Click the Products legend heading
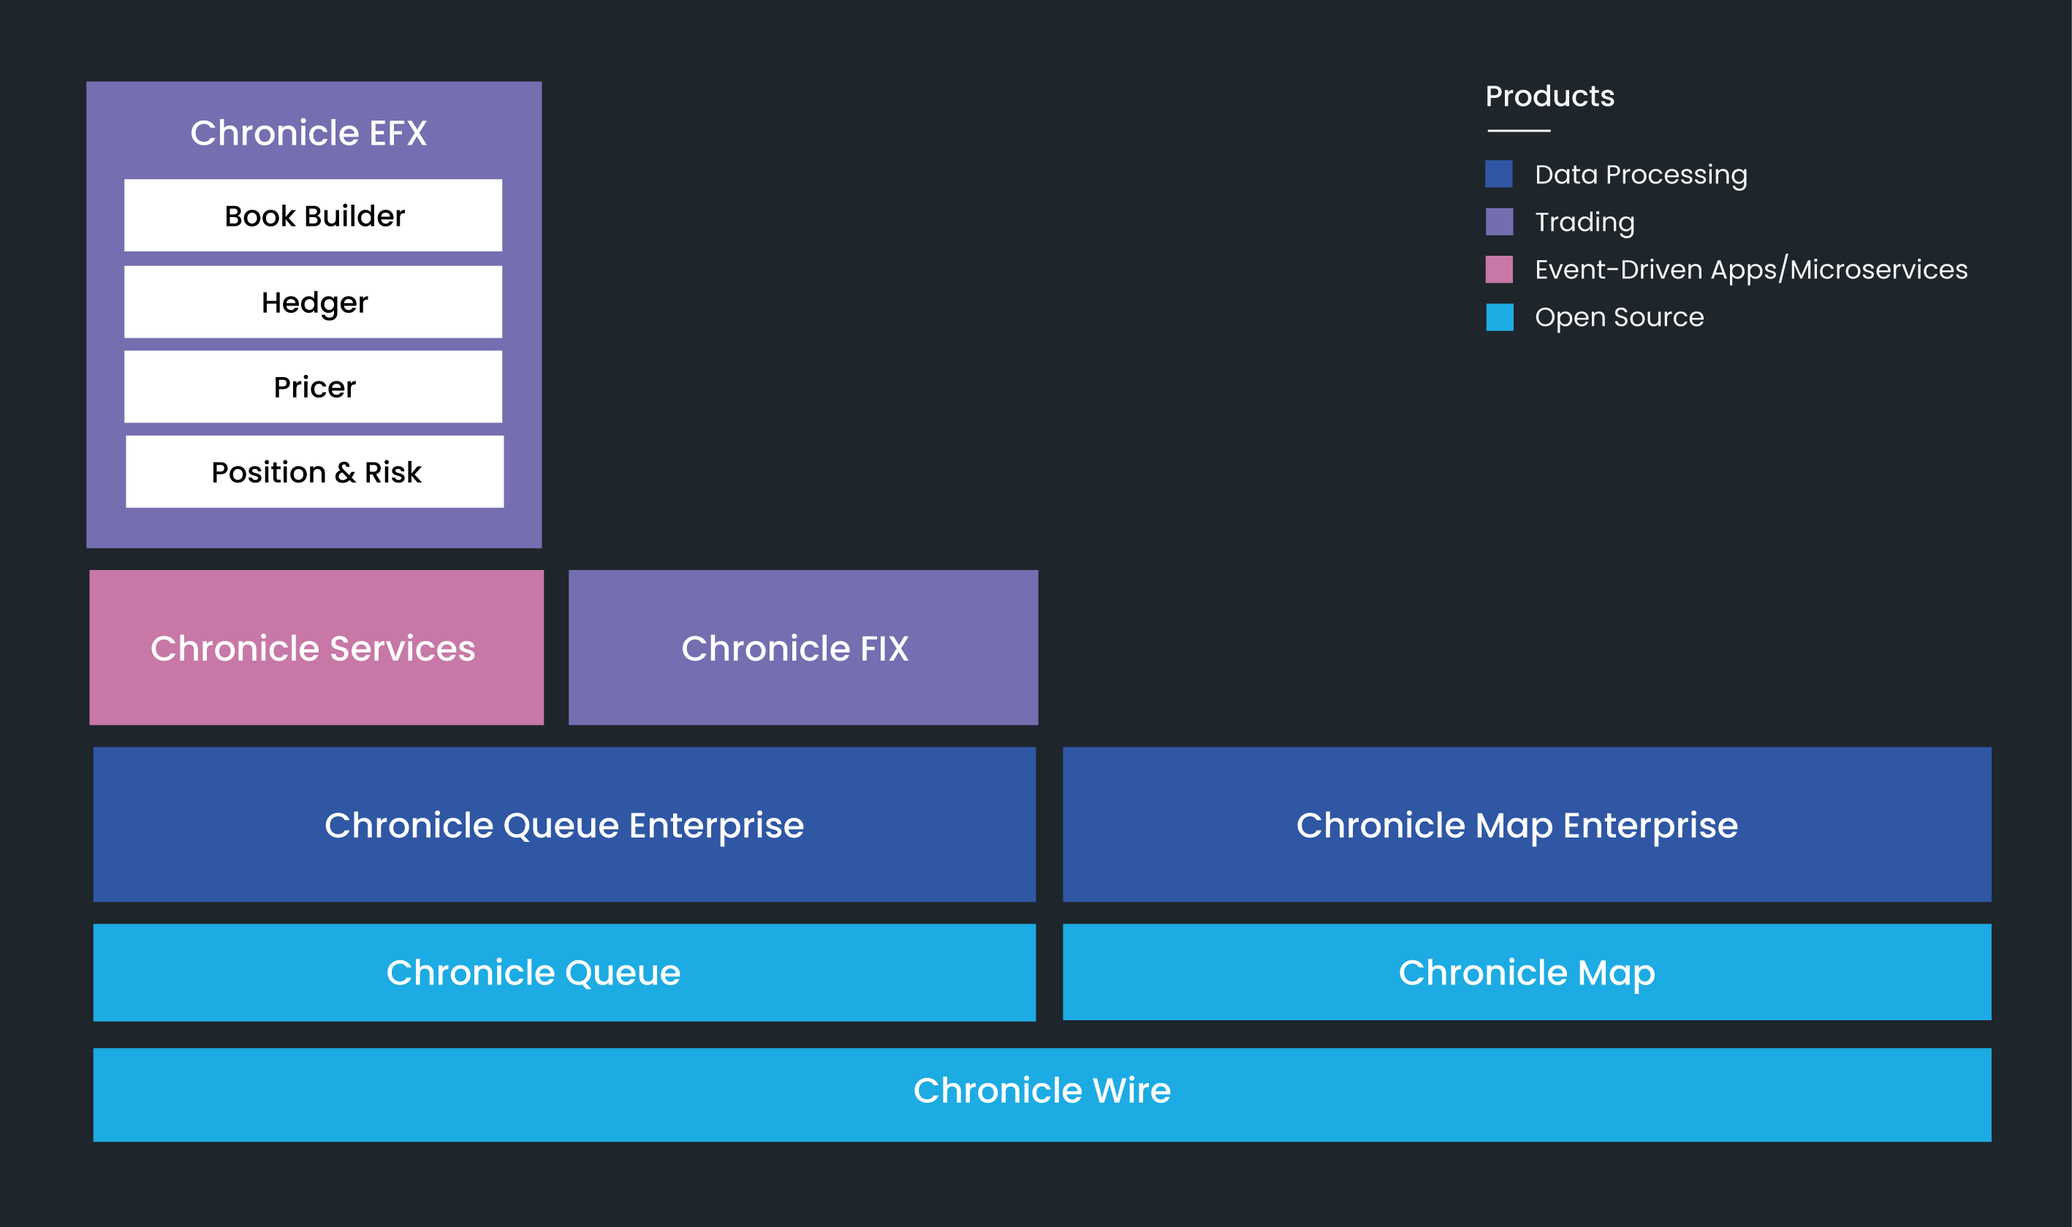Screen dimensions: 2072x1227 [x=1550, y=96]
